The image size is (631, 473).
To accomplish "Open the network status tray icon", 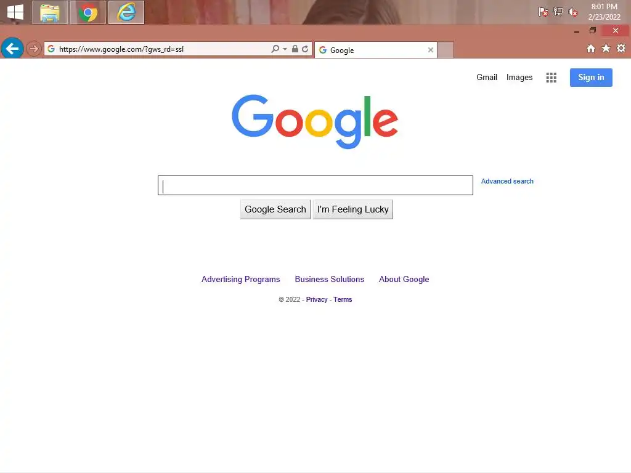I will (x=558, y=12).
